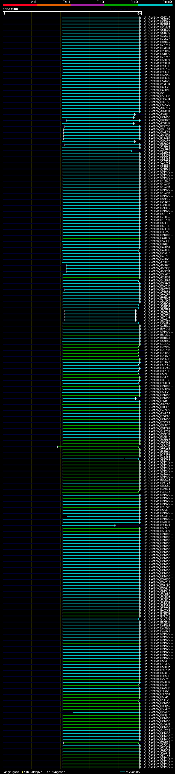This screenshot has width=175, height=774.
Task: Open the UniRef100_A7SU78 entry
Action: [x=157, y=262]
